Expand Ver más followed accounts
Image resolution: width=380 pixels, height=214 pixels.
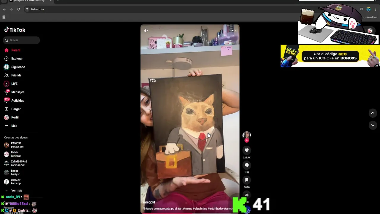coord(17,191)
